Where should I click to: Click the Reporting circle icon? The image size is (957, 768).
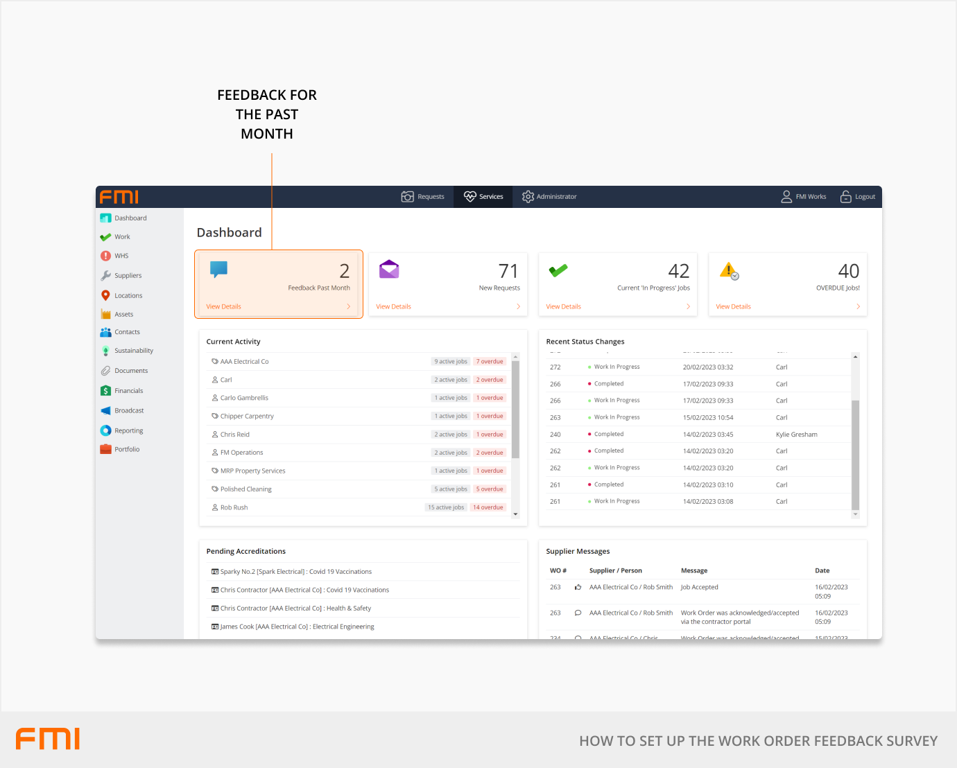[x=105, y=430]
